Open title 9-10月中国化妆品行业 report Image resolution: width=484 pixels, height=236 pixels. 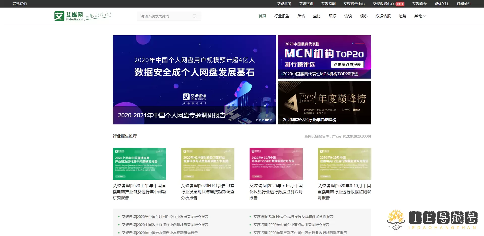tap(276, 192)
